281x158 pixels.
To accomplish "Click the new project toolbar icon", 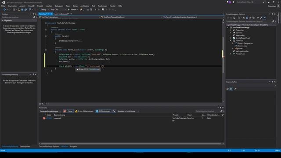I will coord(14,10).
